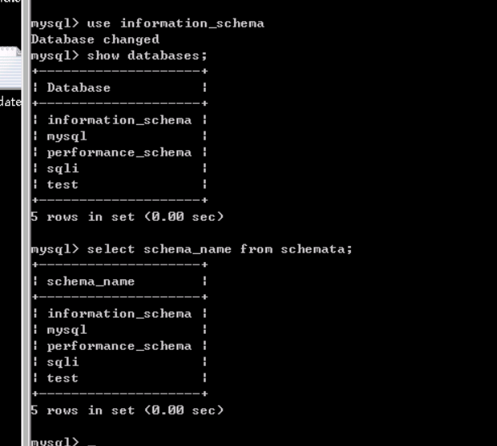Click the partially visible file icon at left edge
Screen dimensions: 497x446
tap(10, 68)
